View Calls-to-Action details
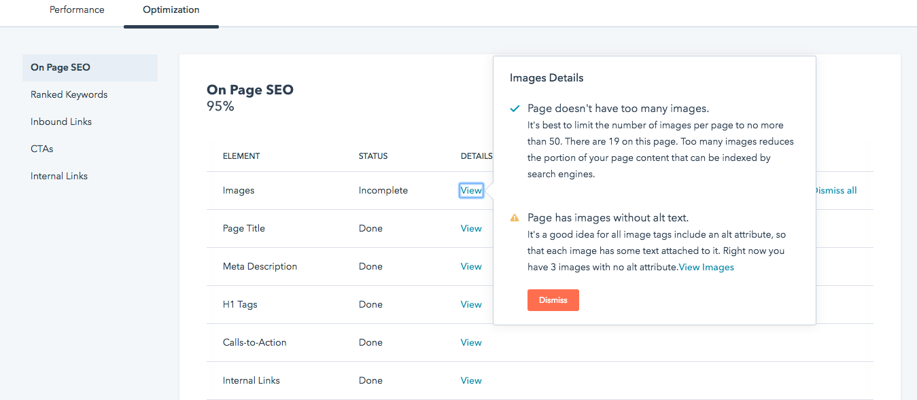917x400 pixels. (x=471, y=342)
